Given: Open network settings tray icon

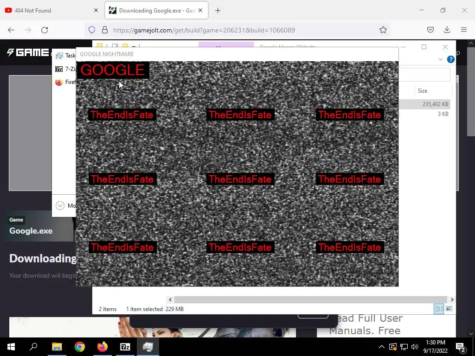Looking at the screenshot, I should tap(404, 347).
